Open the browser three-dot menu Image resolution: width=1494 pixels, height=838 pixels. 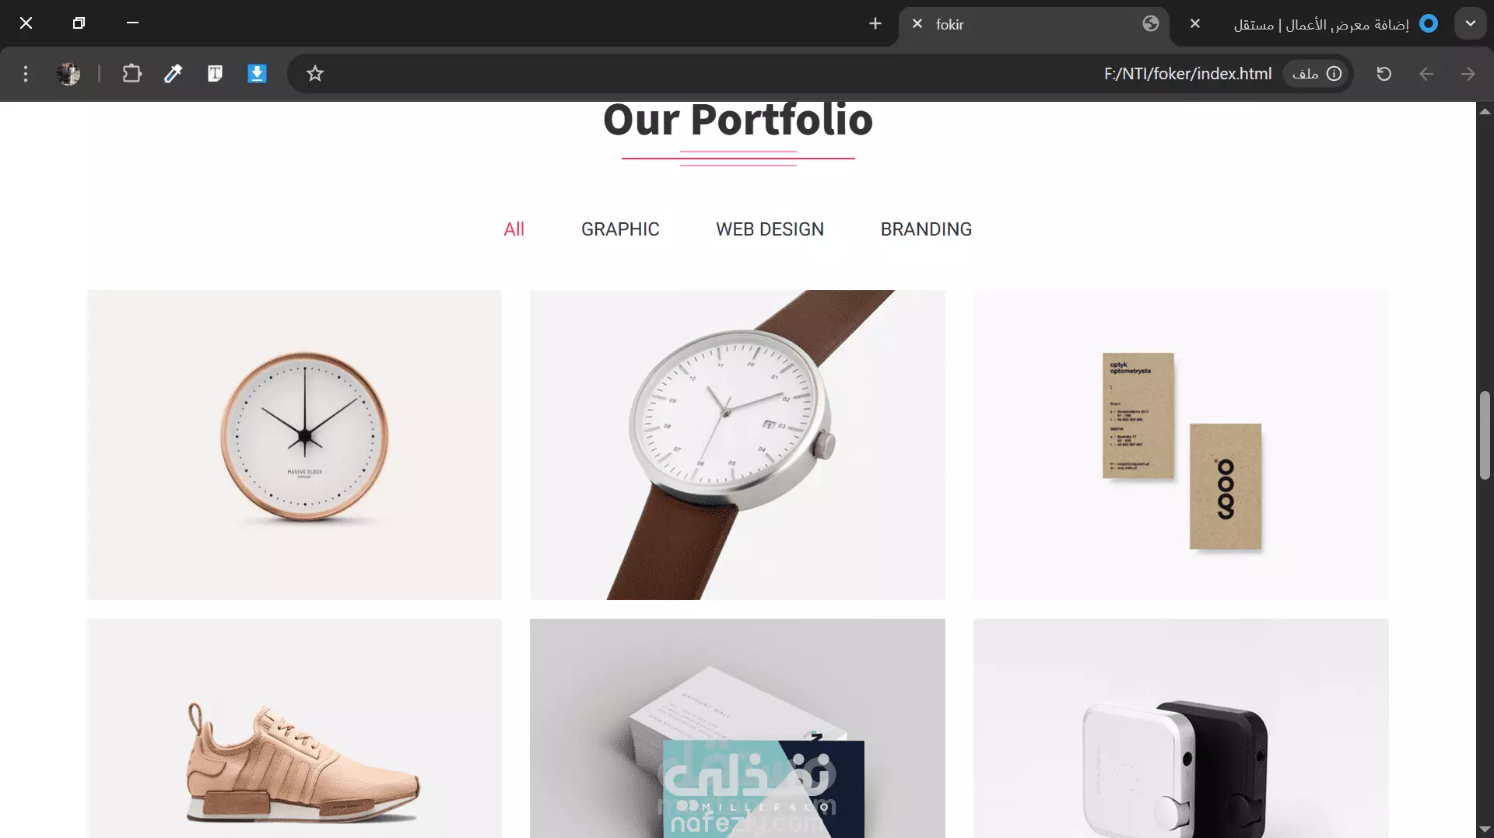26,74
